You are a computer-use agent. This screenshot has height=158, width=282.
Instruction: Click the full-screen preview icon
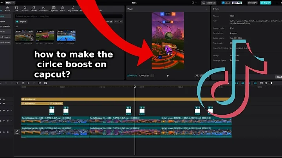point(197,76)
